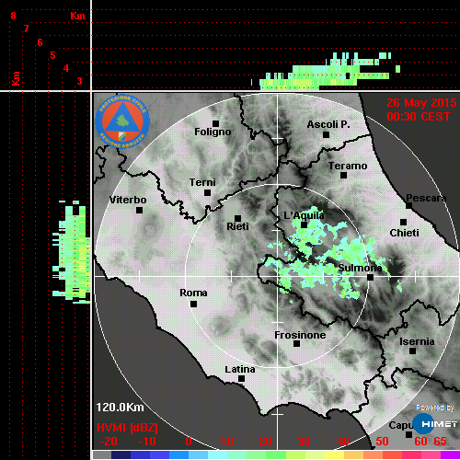460x460 pixels.
Task: Pick the dark navy swatch in color bar
Action: pyautogui.click(x=121, y=454)
